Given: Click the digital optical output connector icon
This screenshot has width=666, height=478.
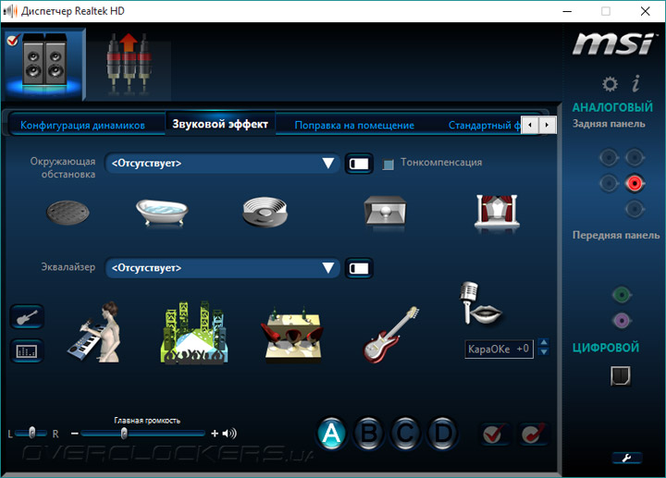Looking at the screenshot, I should 621,375.
